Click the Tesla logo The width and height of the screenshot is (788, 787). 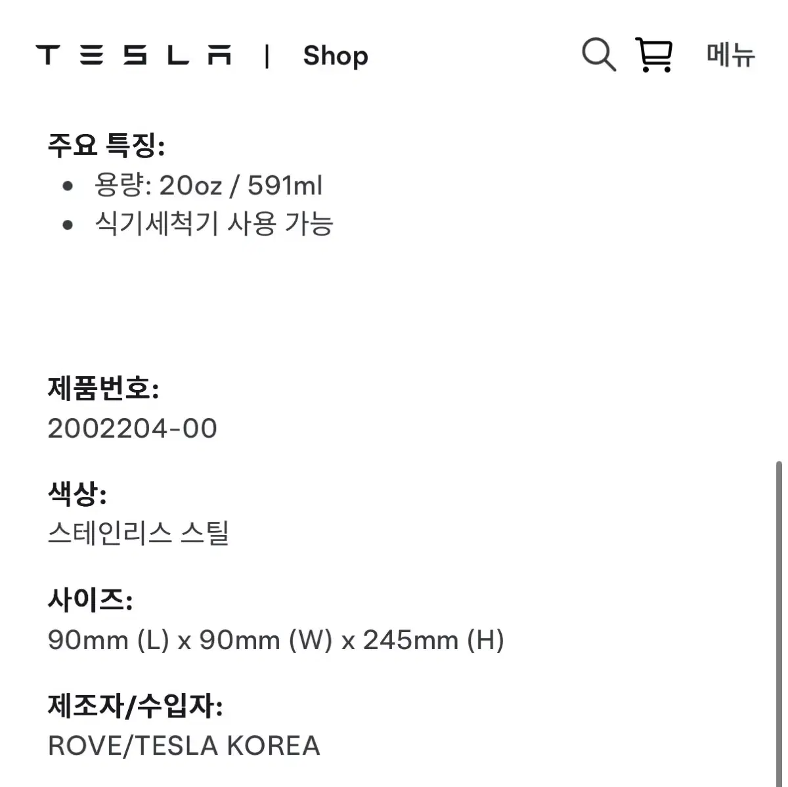pyautogui.click(x=134, y=55)
